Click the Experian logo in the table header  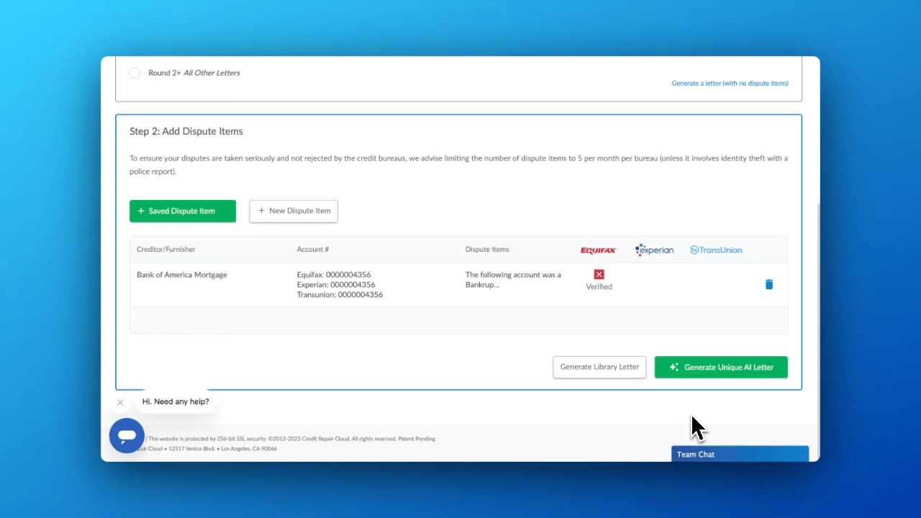pyautogui.click(x=655, y=250)
